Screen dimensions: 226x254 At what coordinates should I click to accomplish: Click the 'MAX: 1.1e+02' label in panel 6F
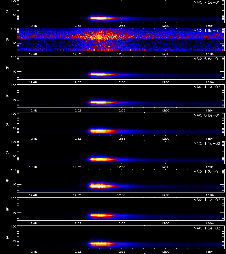coord(207,144)
